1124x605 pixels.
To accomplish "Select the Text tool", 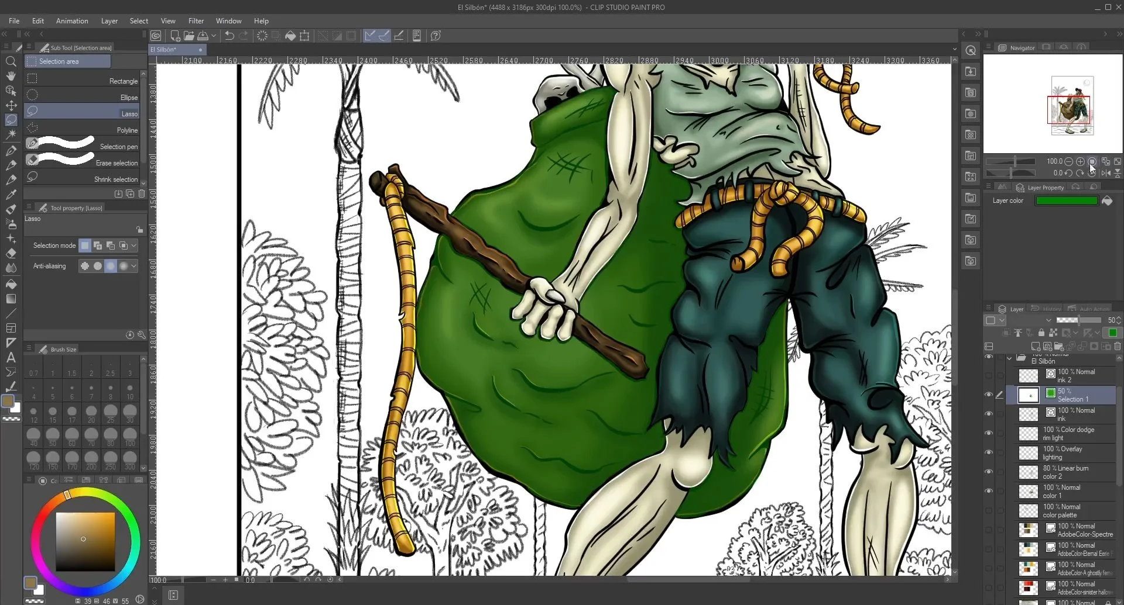I will click(x=11, y=357).
